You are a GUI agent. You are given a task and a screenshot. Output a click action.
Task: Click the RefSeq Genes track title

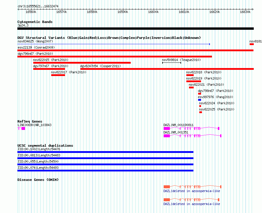click(30, 121)
